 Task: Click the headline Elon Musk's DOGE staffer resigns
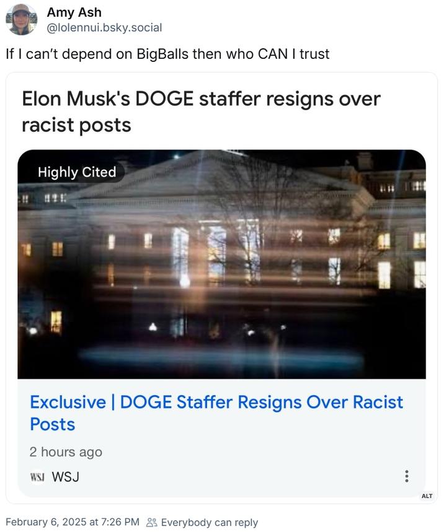(x=200, y=111)
